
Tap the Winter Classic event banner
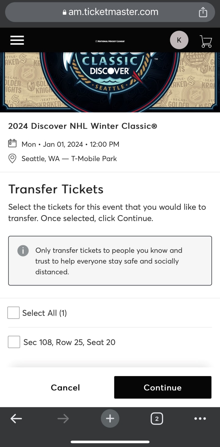pos(110,82)
